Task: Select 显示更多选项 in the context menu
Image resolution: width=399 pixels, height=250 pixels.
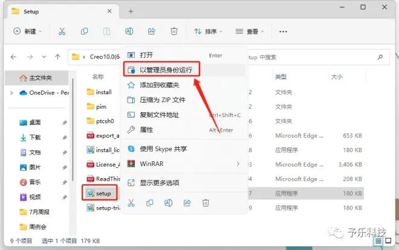Action: (184, 183)
